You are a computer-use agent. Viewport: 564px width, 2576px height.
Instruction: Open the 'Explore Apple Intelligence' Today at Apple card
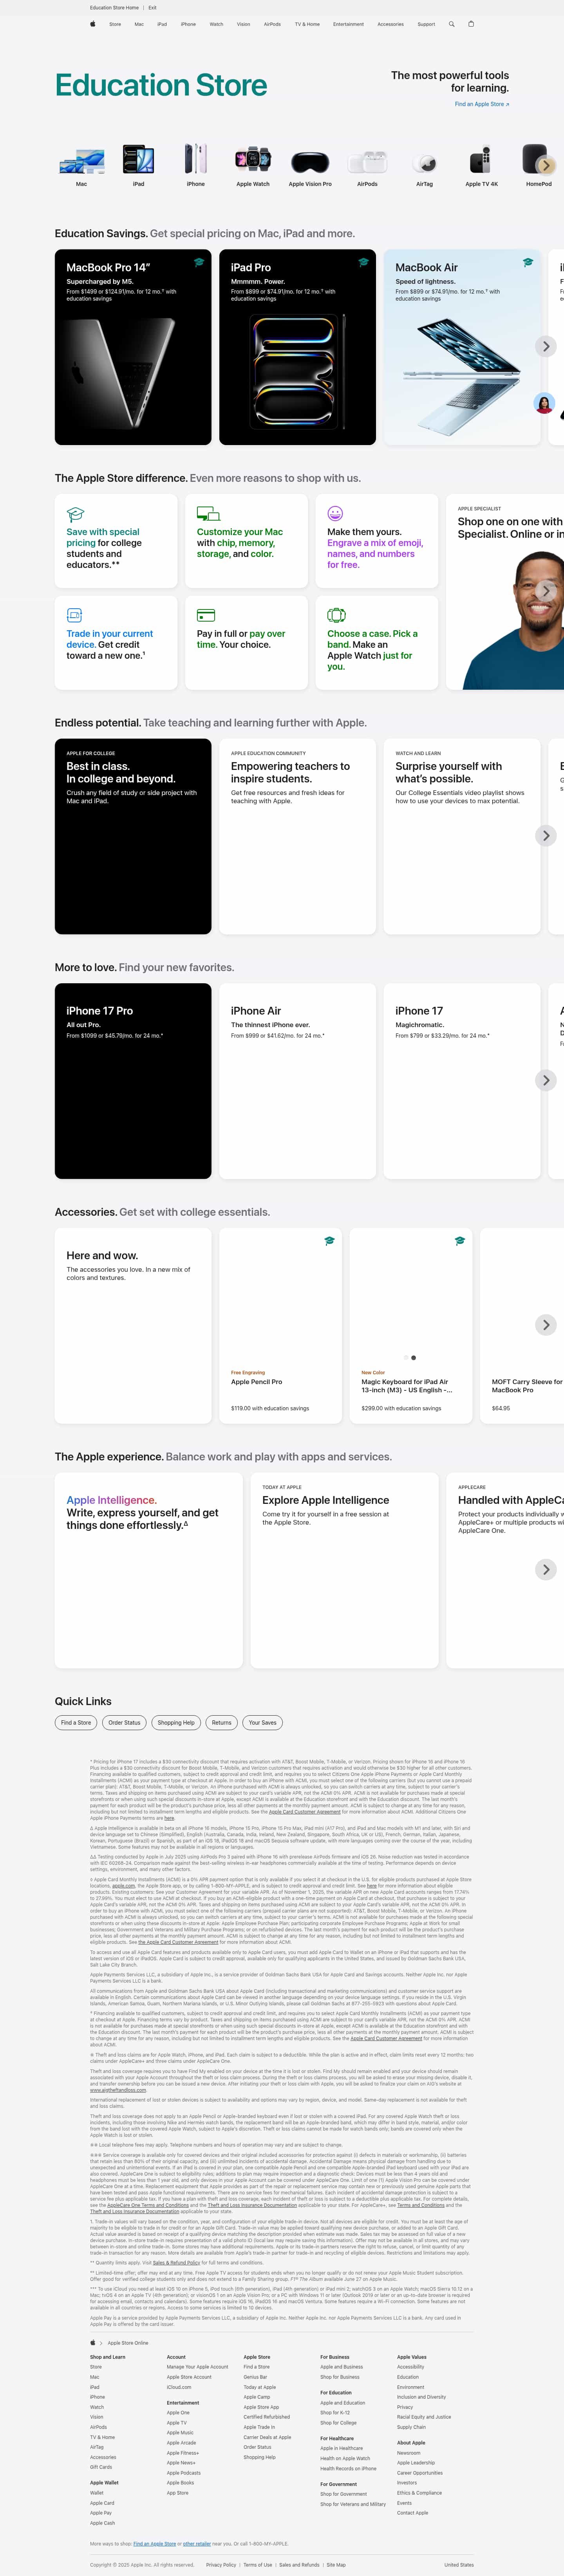click(344, 1570)
